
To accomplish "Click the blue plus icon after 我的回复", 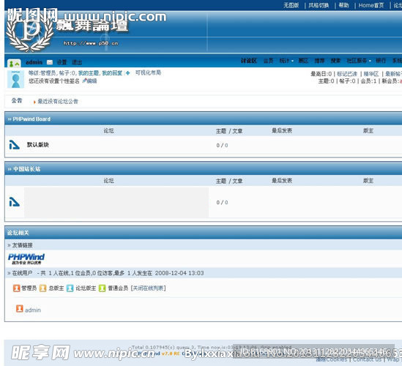I will tap(127, 73).
